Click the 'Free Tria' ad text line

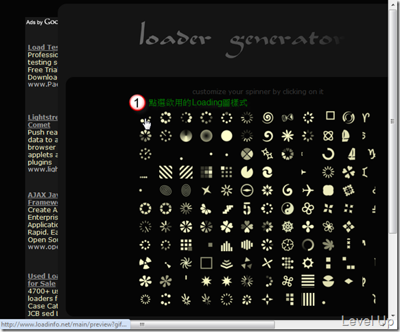(x=43, y=69)
